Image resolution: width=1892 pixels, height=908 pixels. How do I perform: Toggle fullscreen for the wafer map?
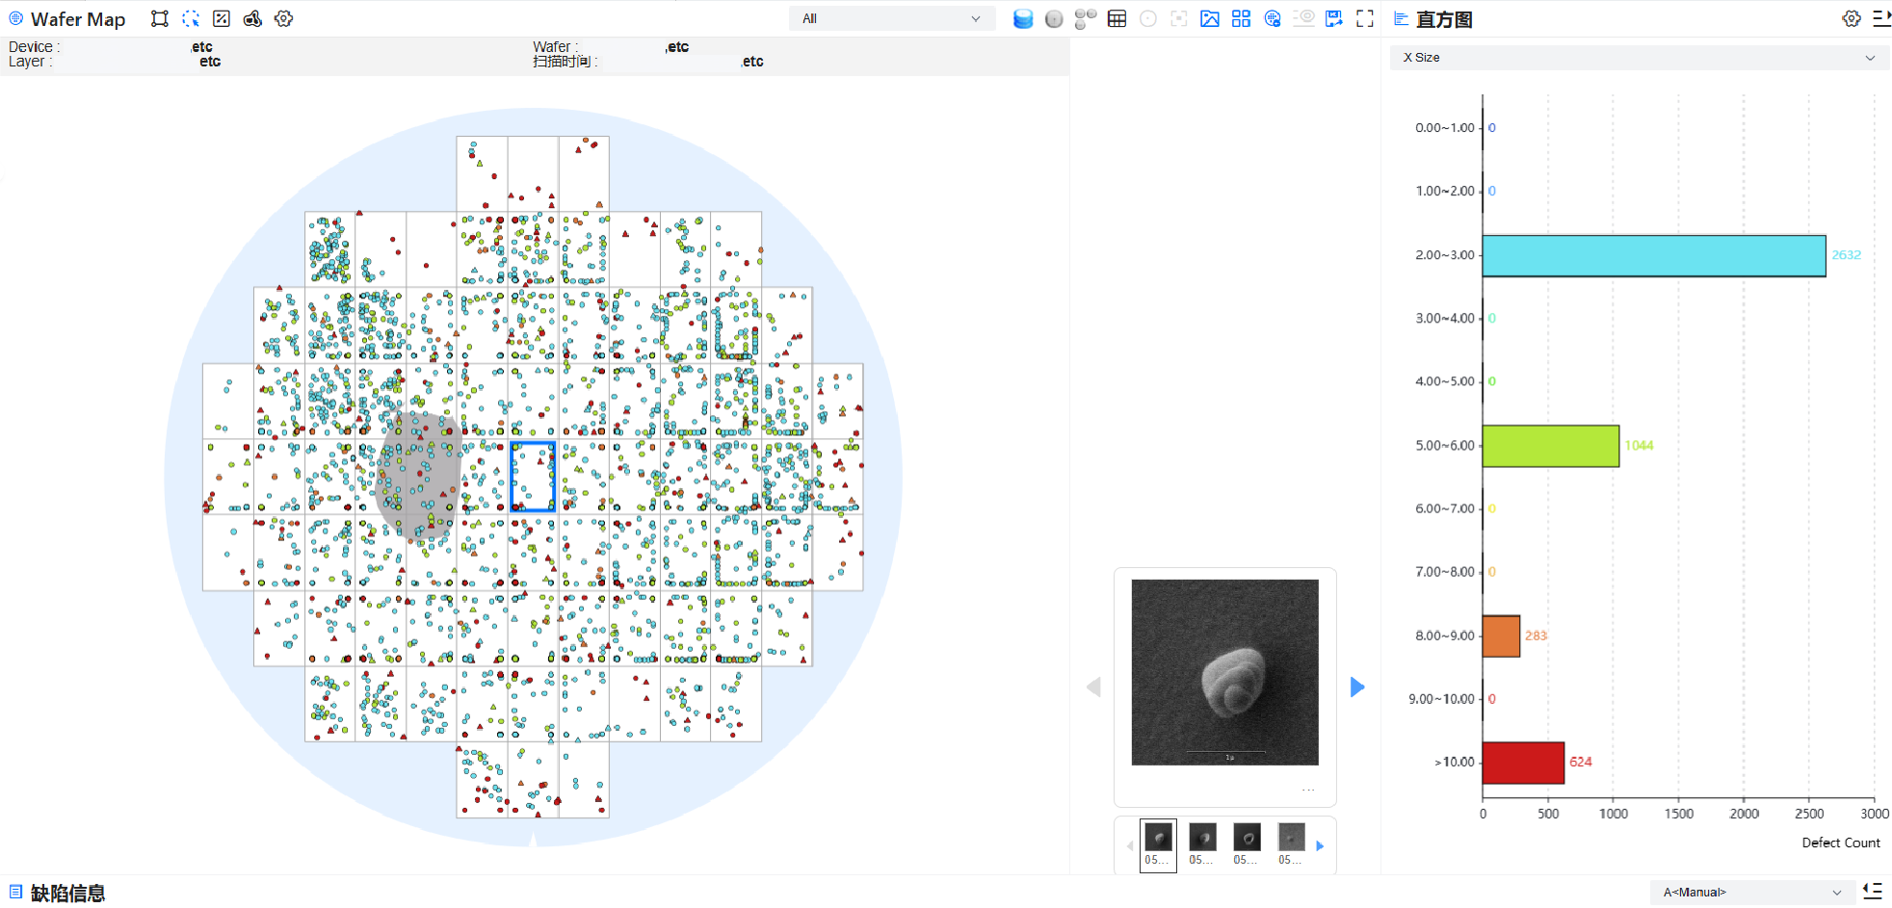pyautogui.click(x=1365, y=18)
